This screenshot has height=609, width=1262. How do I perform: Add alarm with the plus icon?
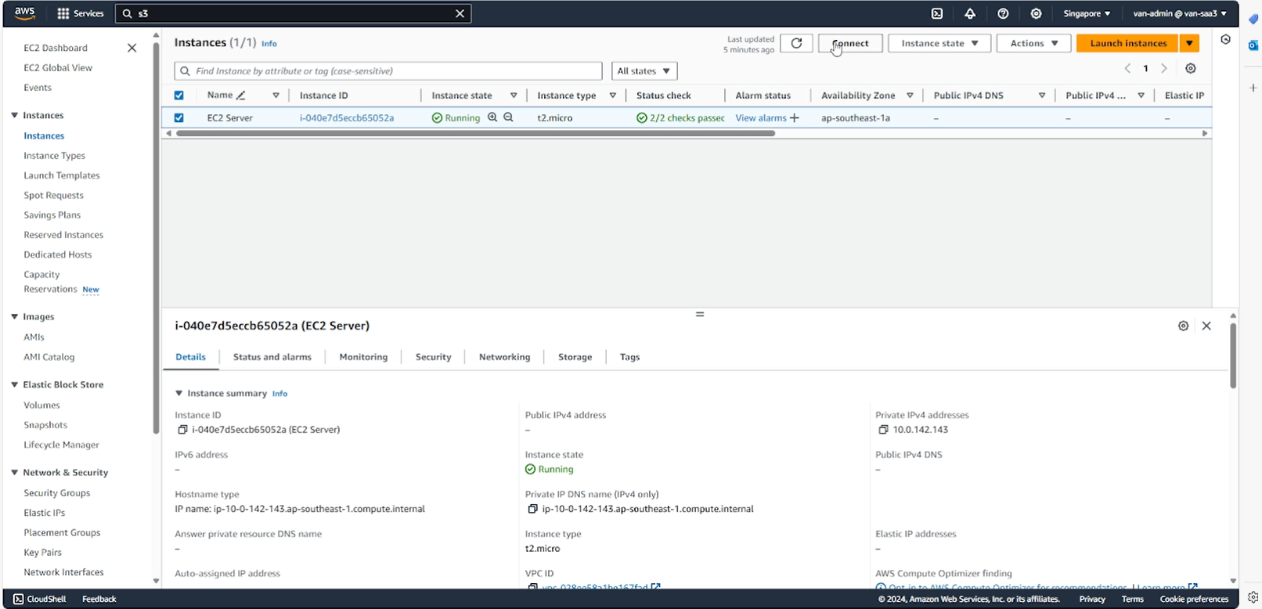click(x=795, y=118)
